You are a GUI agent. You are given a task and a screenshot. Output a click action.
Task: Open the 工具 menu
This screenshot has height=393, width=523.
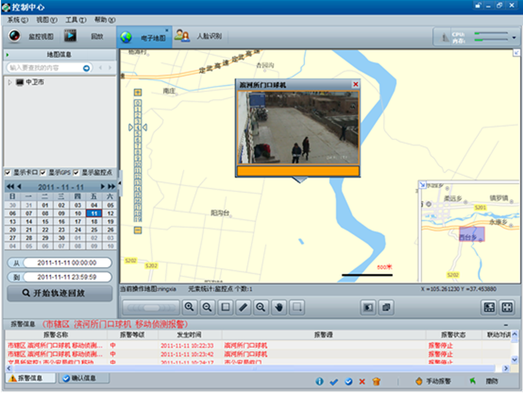click(x=76, y=20)
